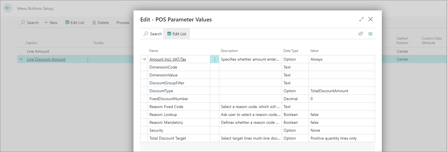
Task: Click Search in the dialog toolbar
Action: (153, 34)
